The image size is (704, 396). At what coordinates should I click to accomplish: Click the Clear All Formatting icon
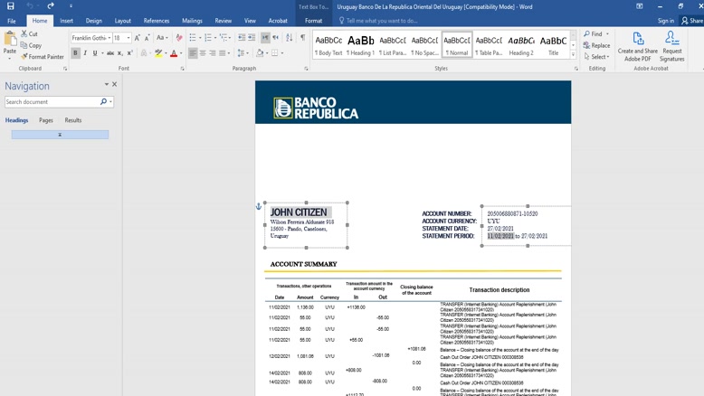pos(179,38)
